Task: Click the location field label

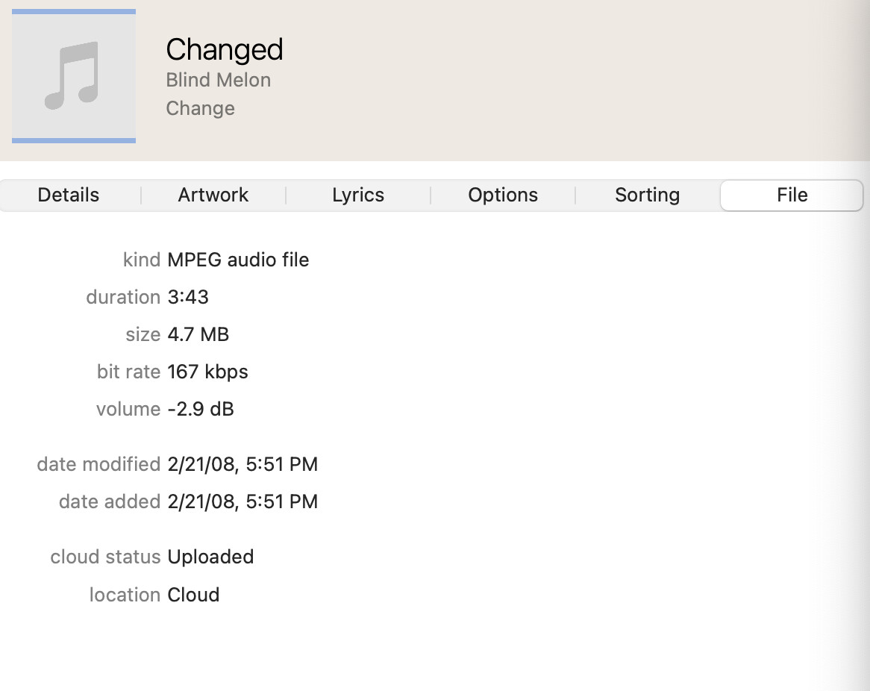Action: pos(125,595)
